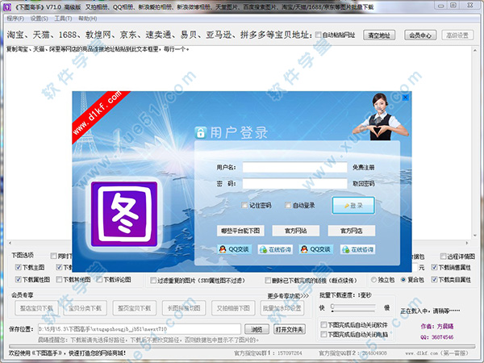Open the 官方网店 button
This screenshot has width=484, height=363.
(x=352, y=231)
